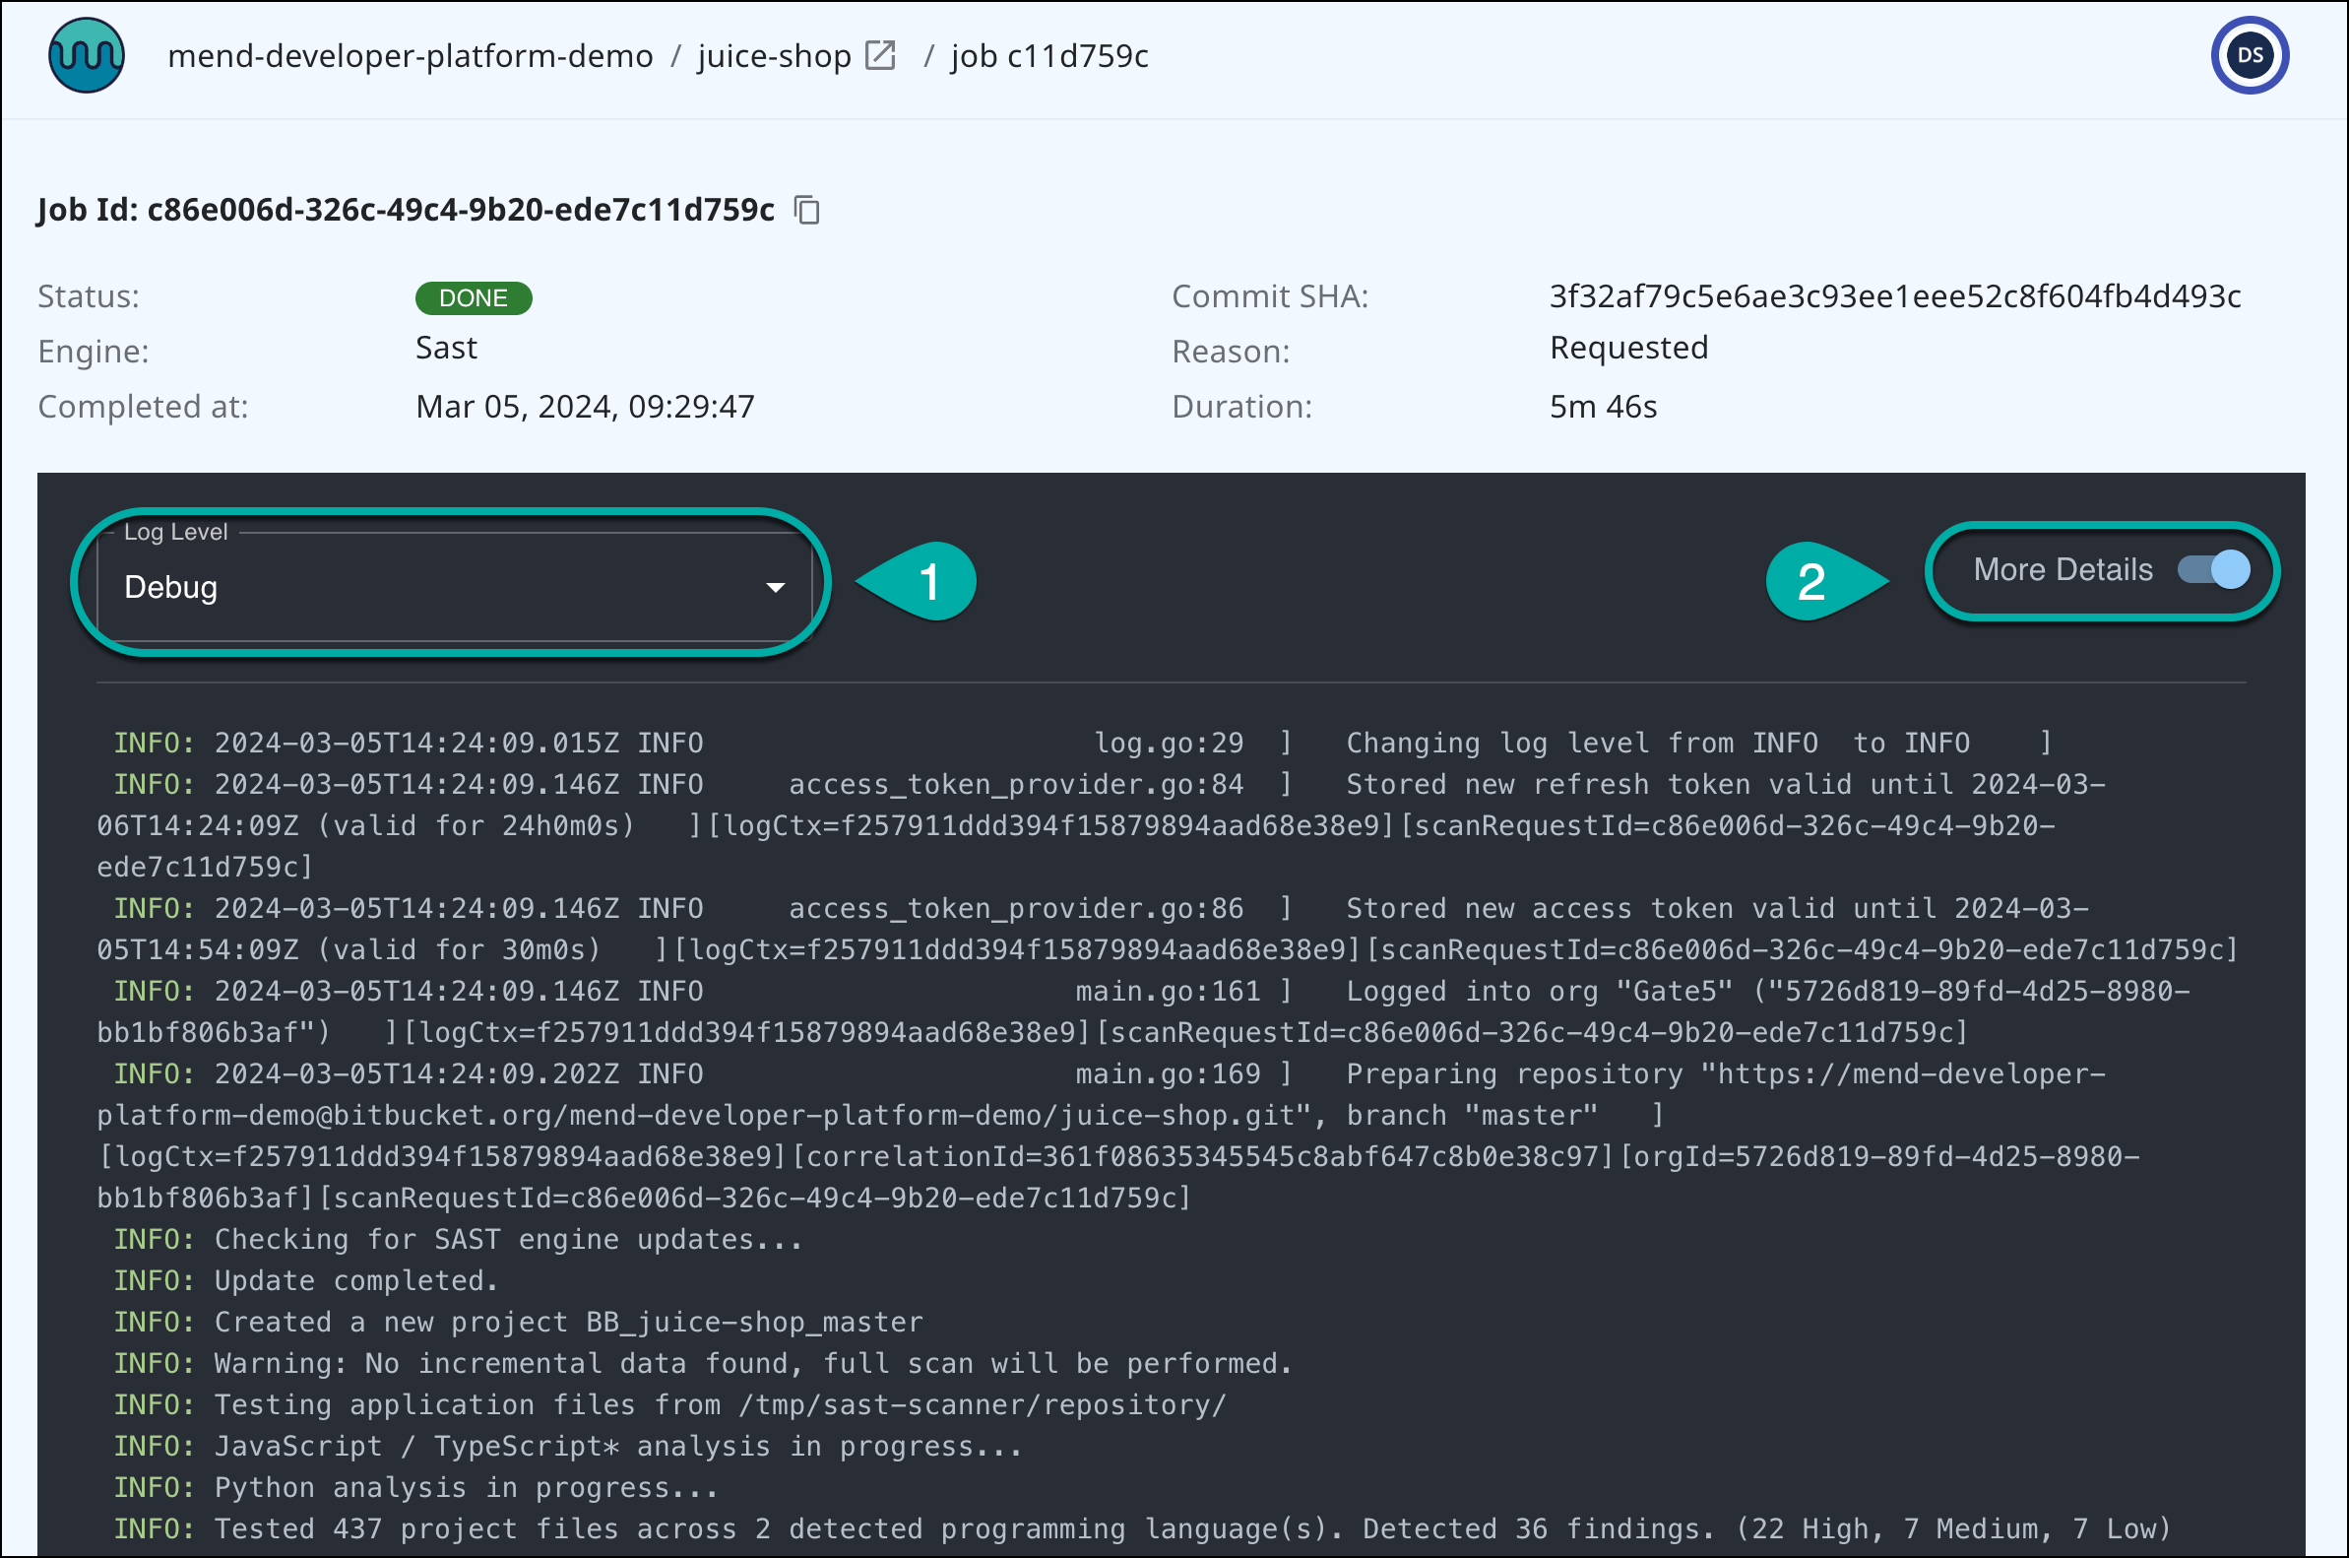Copy the Job Id with the copy icon
Image resolution: width=2349 pixels, height=1558 pixels.
[x=807, y=211]
